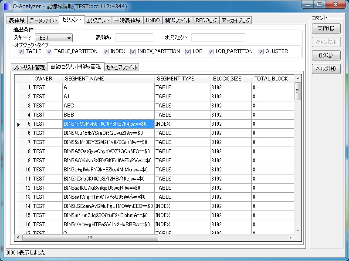
Task: Click the horizontal scrollbar left arrow
Action: (18, 238)
